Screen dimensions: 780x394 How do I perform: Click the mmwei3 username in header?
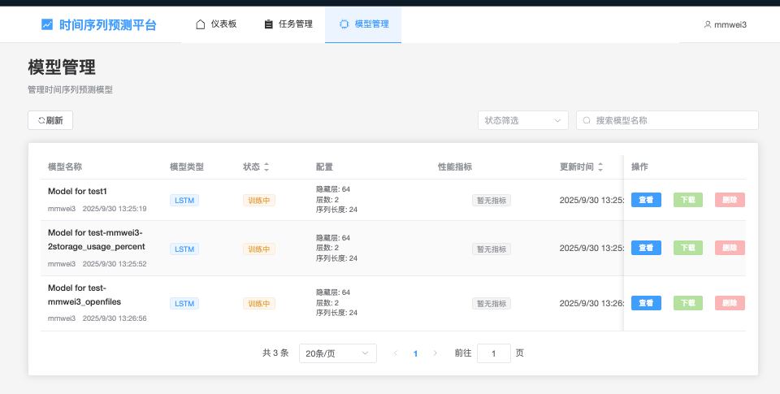(x=730, y=25)
